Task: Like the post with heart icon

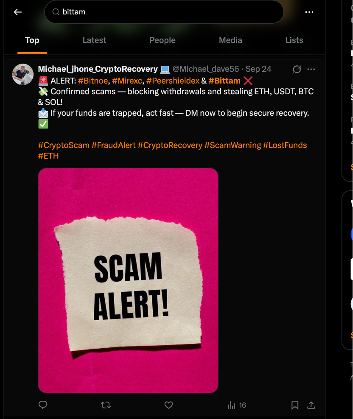Action: pyautogui.click(x=168, y=405)
